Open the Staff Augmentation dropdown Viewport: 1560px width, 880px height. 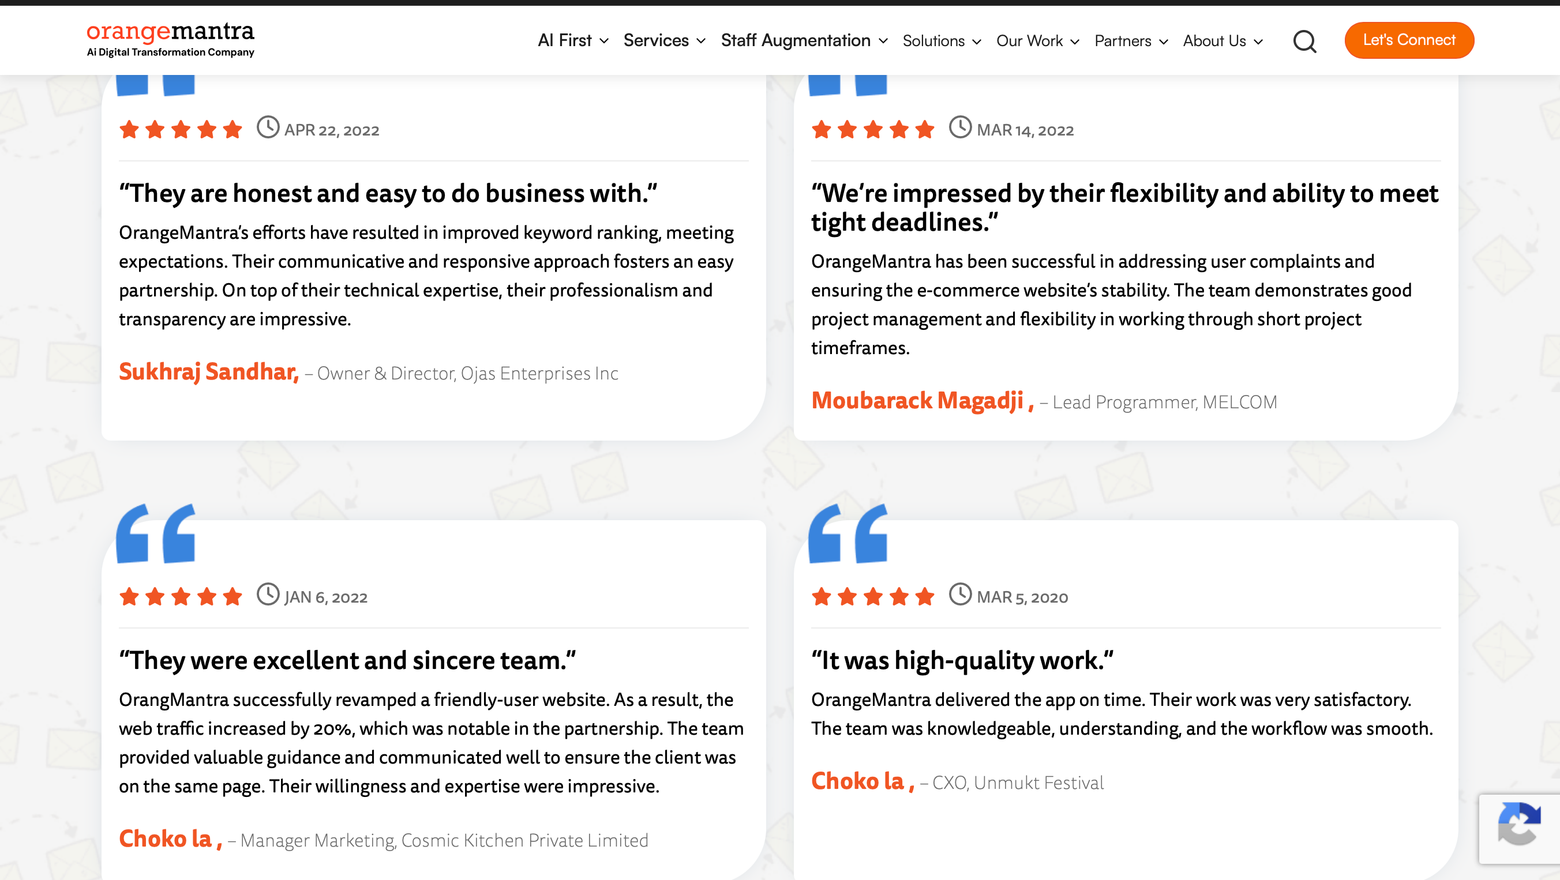804,40
